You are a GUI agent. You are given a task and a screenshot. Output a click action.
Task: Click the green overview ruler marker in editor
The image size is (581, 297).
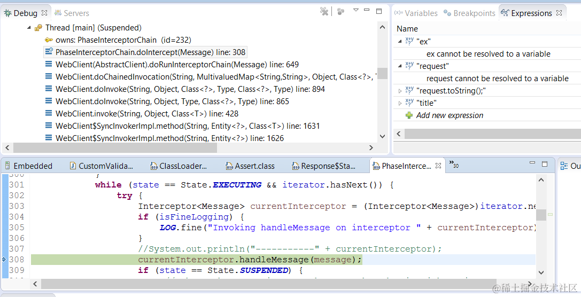550,214
